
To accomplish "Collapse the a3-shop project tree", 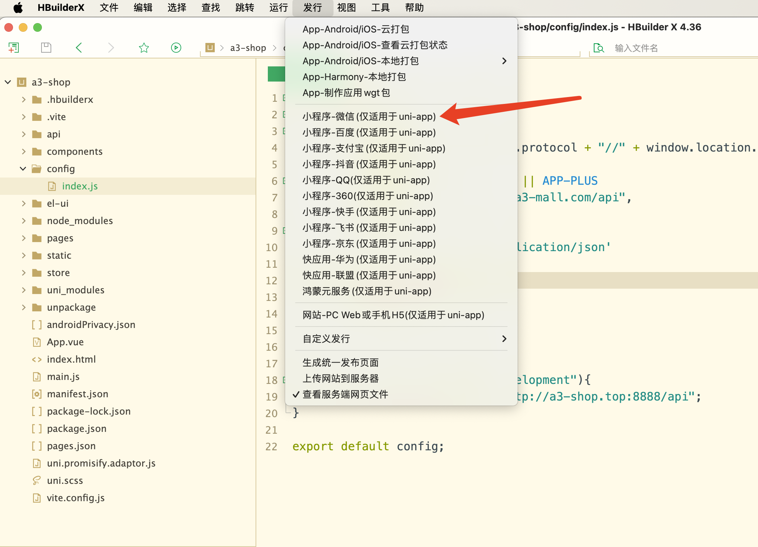I will pos(8,82).
